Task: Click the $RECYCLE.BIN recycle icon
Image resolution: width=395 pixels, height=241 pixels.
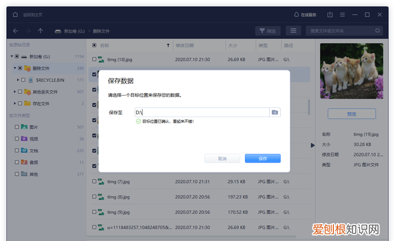Action: pyautogui.click(x=31, y=80)
